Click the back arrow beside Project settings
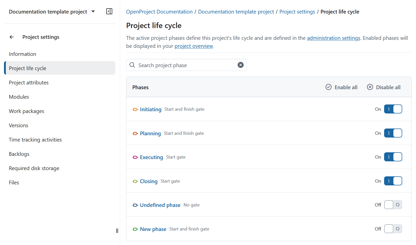The width and height of the screenshot is (416, 245). [12, 37]
